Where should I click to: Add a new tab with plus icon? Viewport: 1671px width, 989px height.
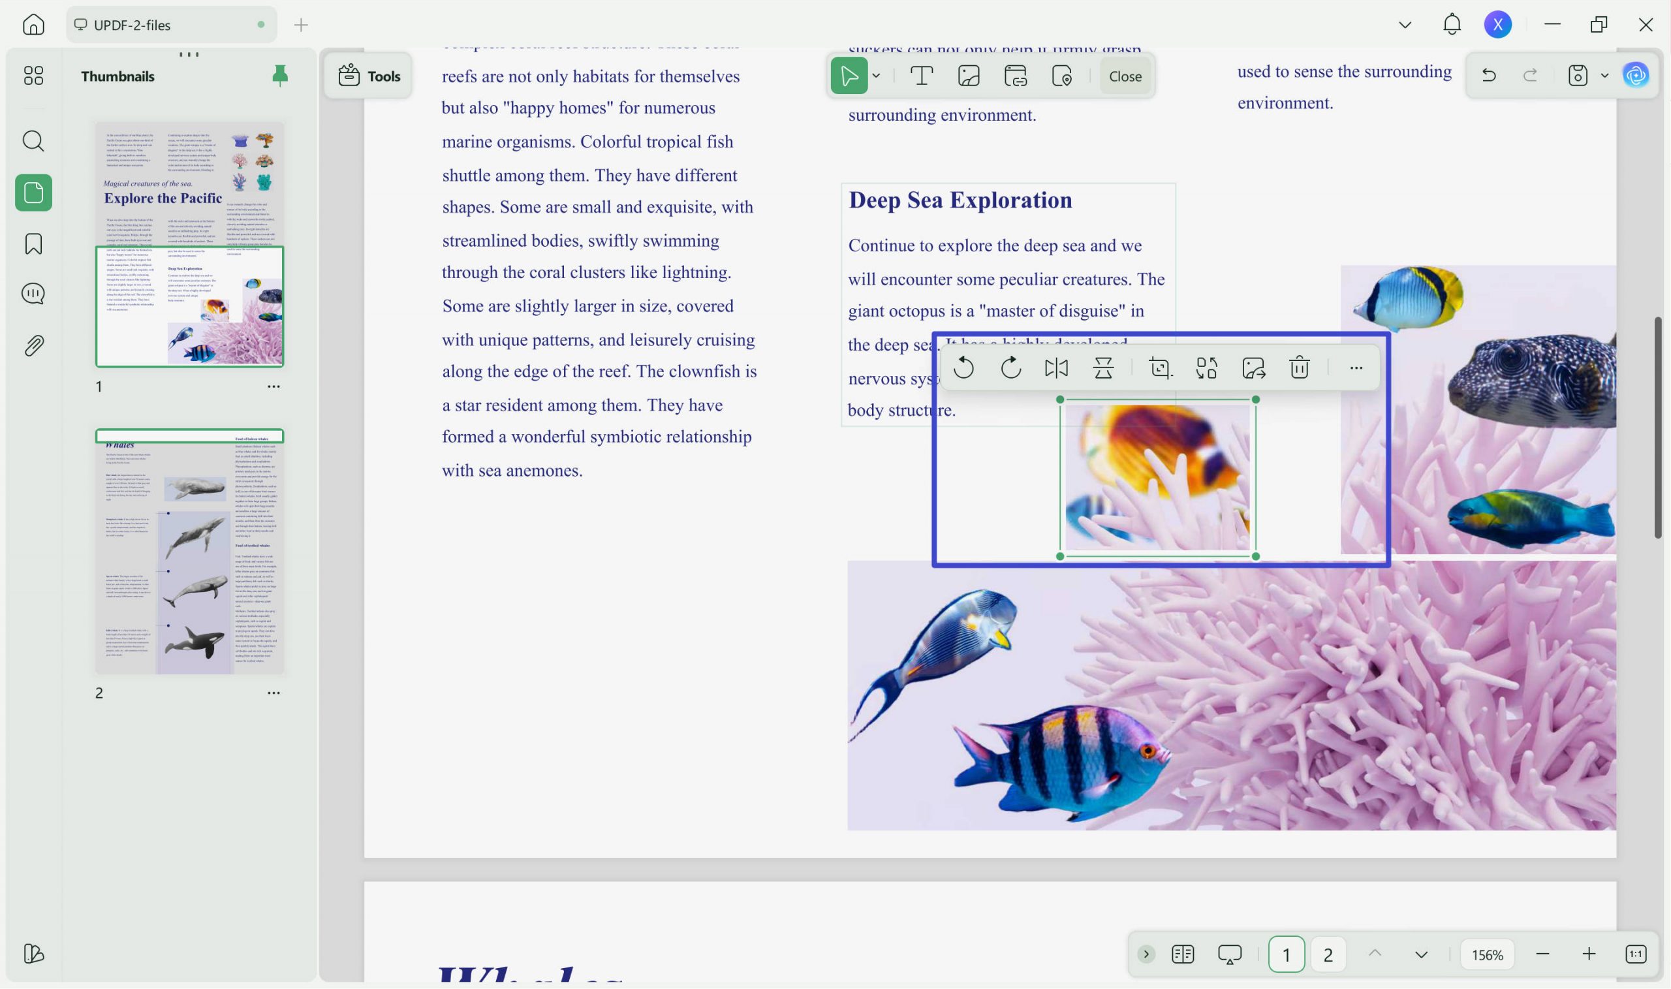301,25
